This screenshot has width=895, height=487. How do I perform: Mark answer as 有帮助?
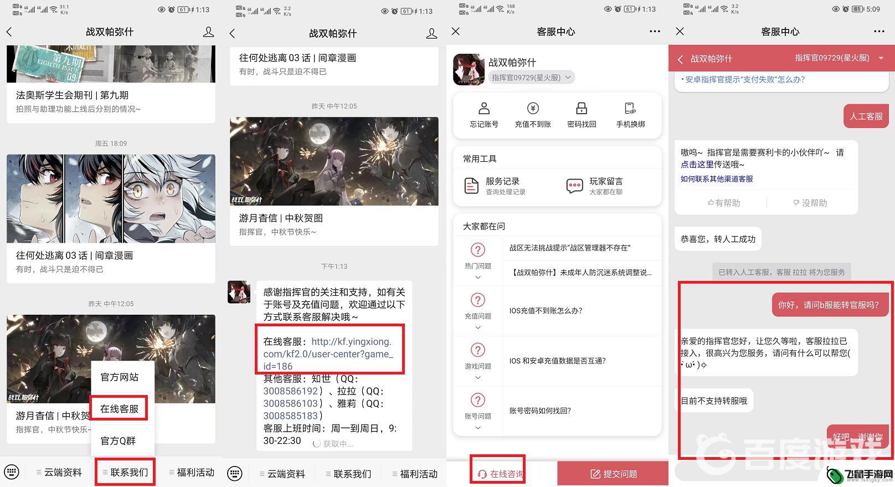pos(724,203)
